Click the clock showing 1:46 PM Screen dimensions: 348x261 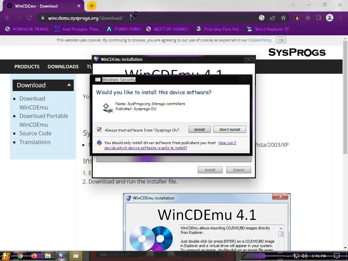pyautogui.click(x=319, y=256)
